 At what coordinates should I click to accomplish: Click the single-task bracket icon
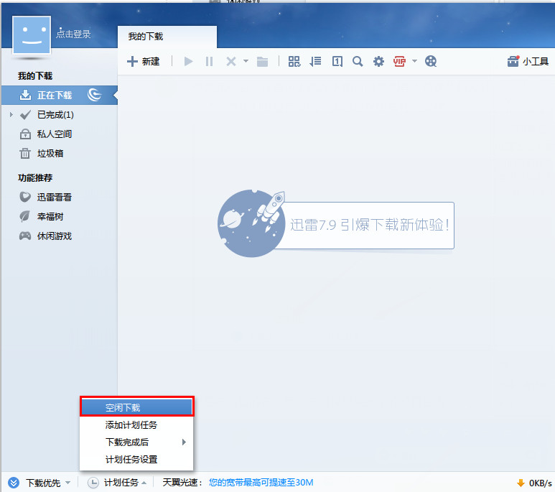coord(337,62)
